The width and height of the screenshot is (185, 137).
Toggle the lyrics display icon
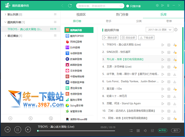pos(138,131)
